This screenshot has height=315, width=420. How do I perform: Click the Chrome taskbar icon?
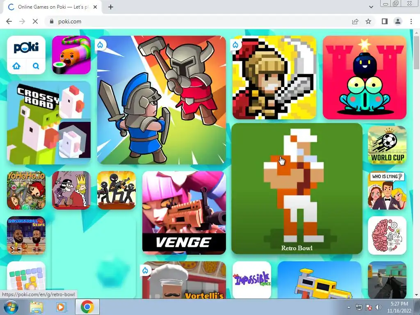[87, 307]
